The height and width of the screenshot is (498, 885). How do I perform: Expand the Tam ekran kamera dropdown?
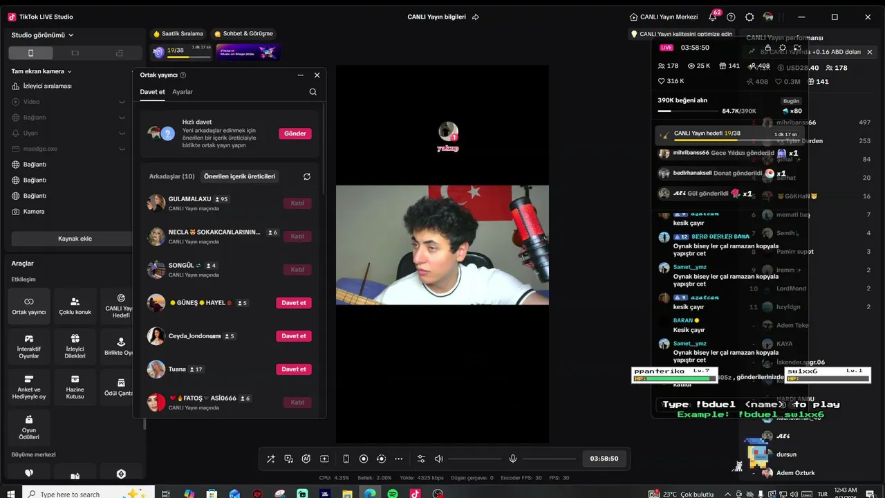click(x=41, y=71)
